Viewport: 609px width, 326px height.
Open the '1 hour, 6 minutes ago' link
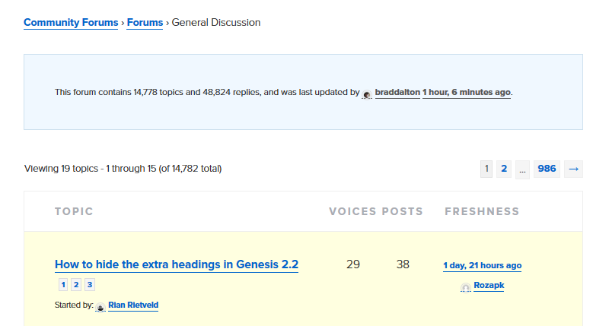point(467,92)
